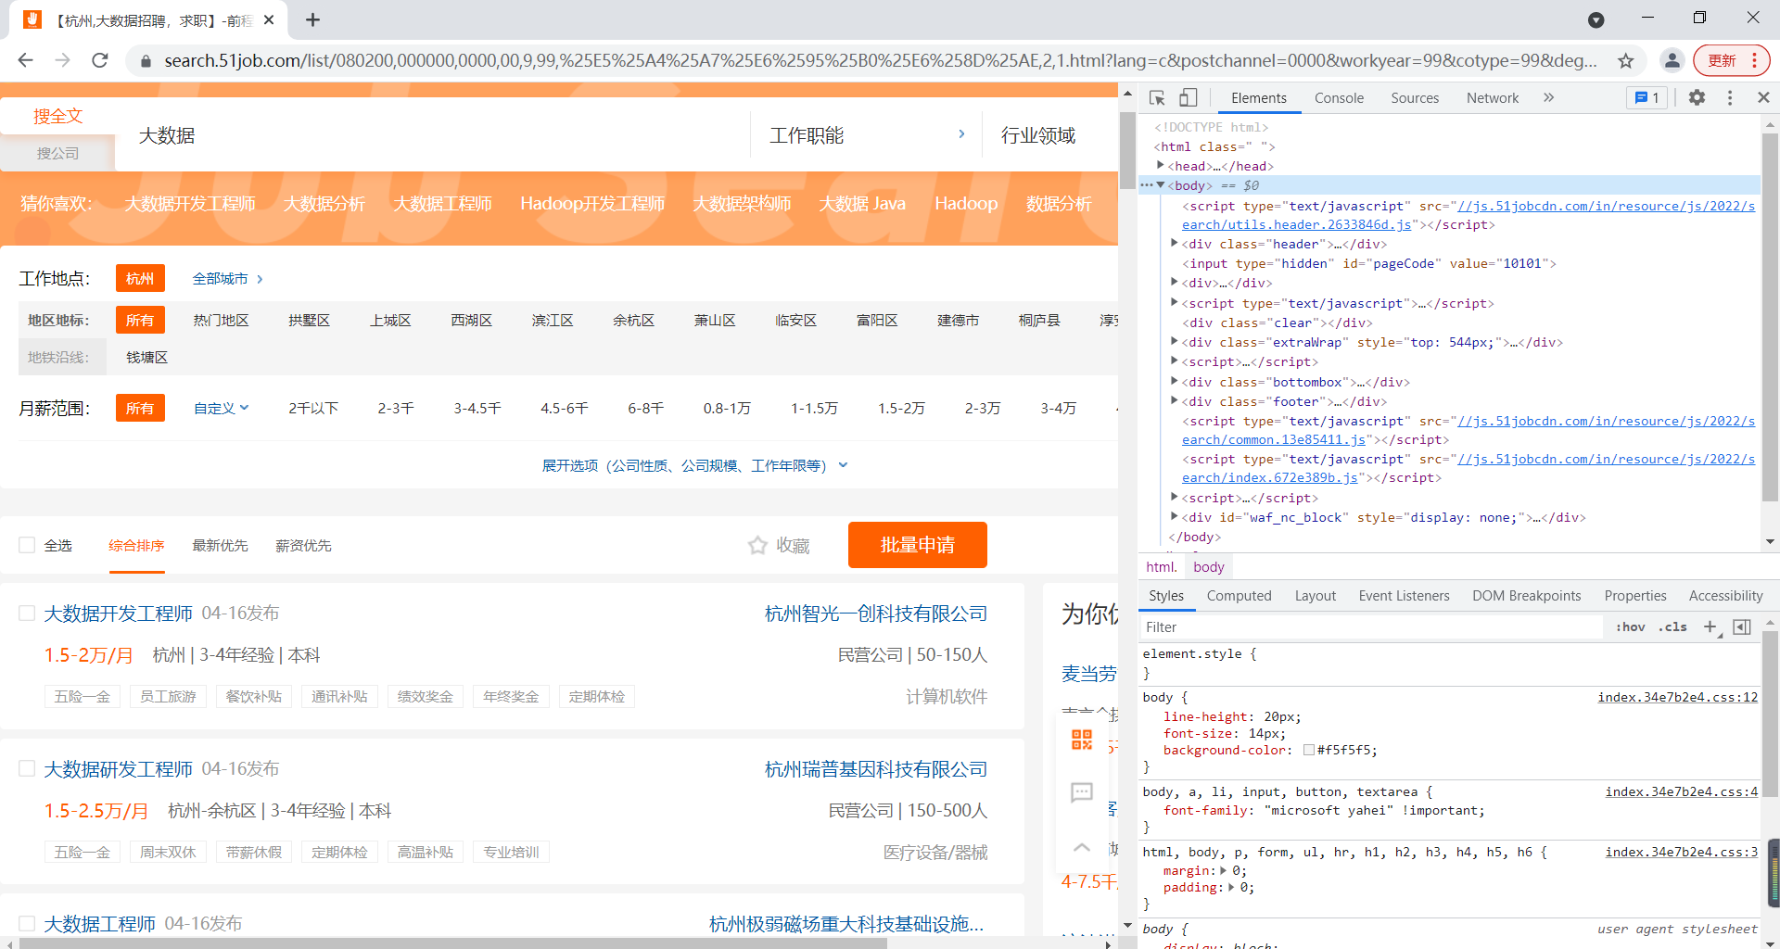Check the 大数据开发工程师 job checkbox
This screenshot has height=949, width=1780.
[x=27, y=613]
